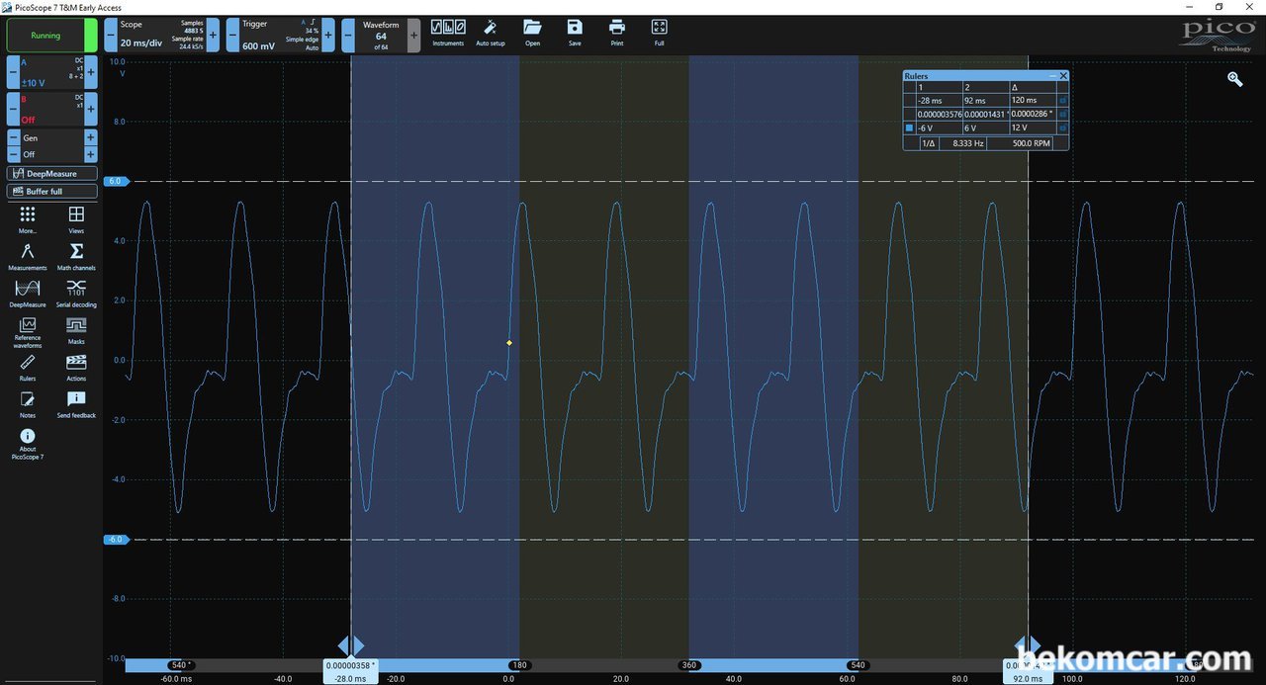Open Waveform 64 of 64 navigator
Image resolution: width=1266 pixels, height=685 pixels.
click(381, 35)
